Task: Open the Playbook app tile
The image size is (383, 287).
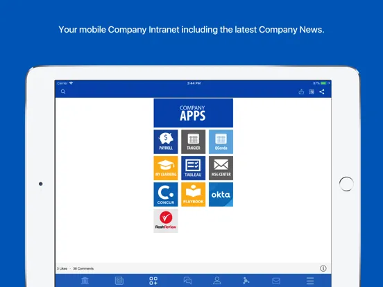Action: click(193, 194)
